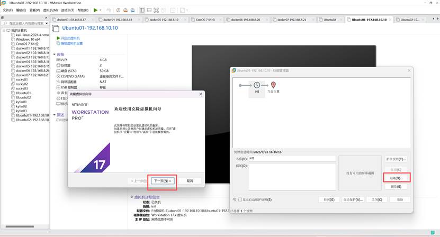The width and height of the screenshot is (440, 237).
Task: Click 克隆(O) in snapshot manager
Action: click(x=396, y=178)
